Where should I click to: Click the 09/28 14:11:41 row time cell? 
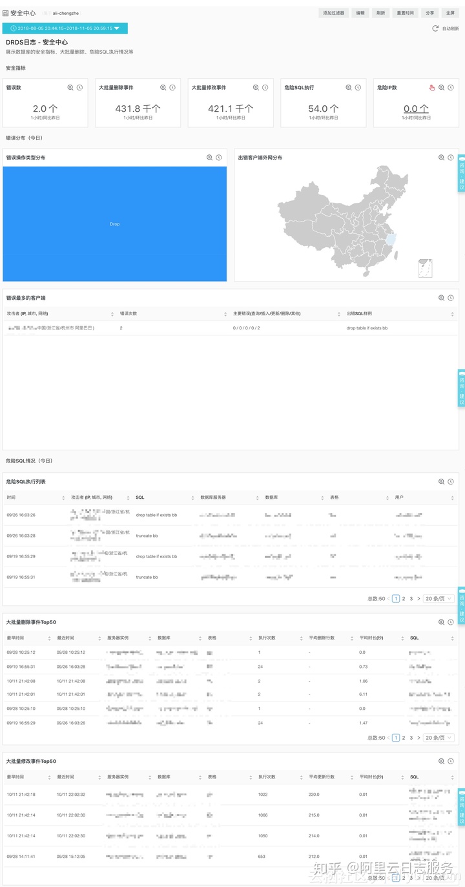tap(21, 857)
